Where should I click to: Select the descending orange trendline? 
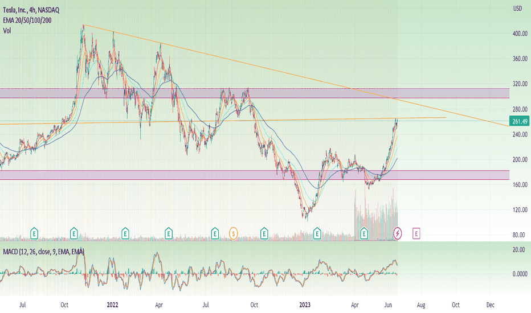pos(296,75)
